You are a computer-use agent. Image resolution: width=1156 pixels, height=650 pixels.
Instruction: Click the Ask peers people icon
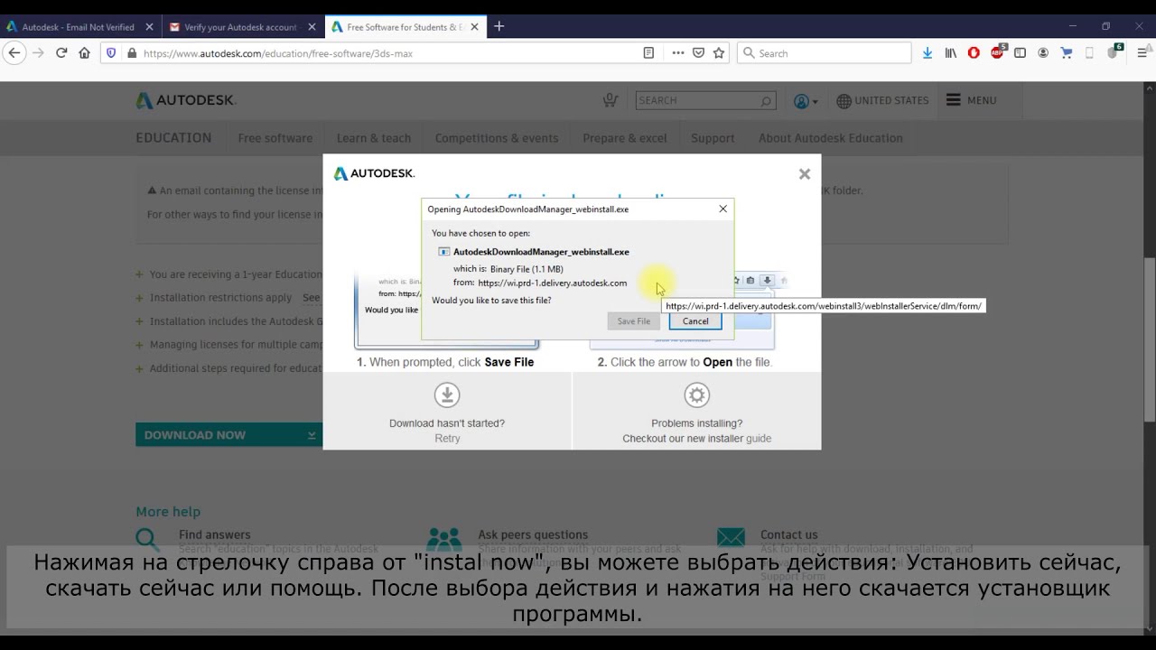(x=443, y=539)
